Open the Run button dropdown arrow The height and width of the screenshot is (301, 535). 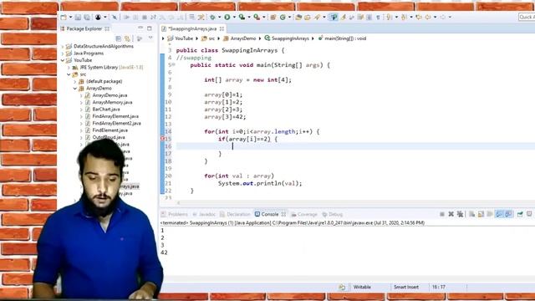point(234,18)
